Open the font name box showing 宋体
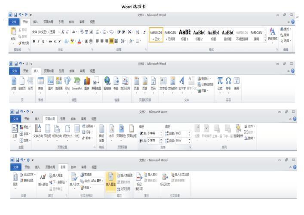The height and width of the screenshot is (215, 304). [40, 32]
